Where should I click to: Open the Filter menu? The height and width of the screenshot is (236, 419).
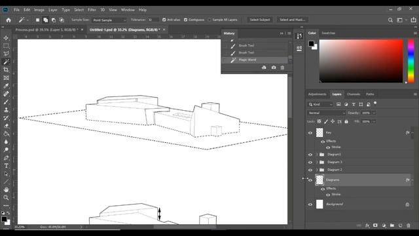click(x=92, y=10)
